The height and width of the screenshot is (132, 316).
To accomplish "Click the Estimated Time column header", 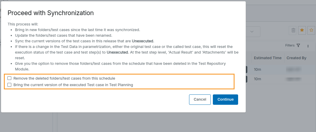I will pyautogui.click(x=267, y=58).
